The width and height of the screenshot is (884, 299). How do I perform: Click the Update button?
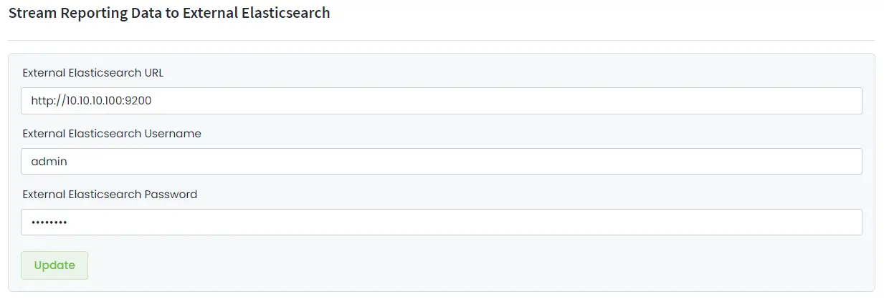click(54, 265)
